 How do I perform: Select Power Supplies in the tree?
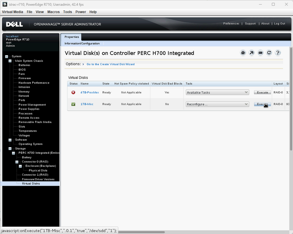[x=29, y=109]
